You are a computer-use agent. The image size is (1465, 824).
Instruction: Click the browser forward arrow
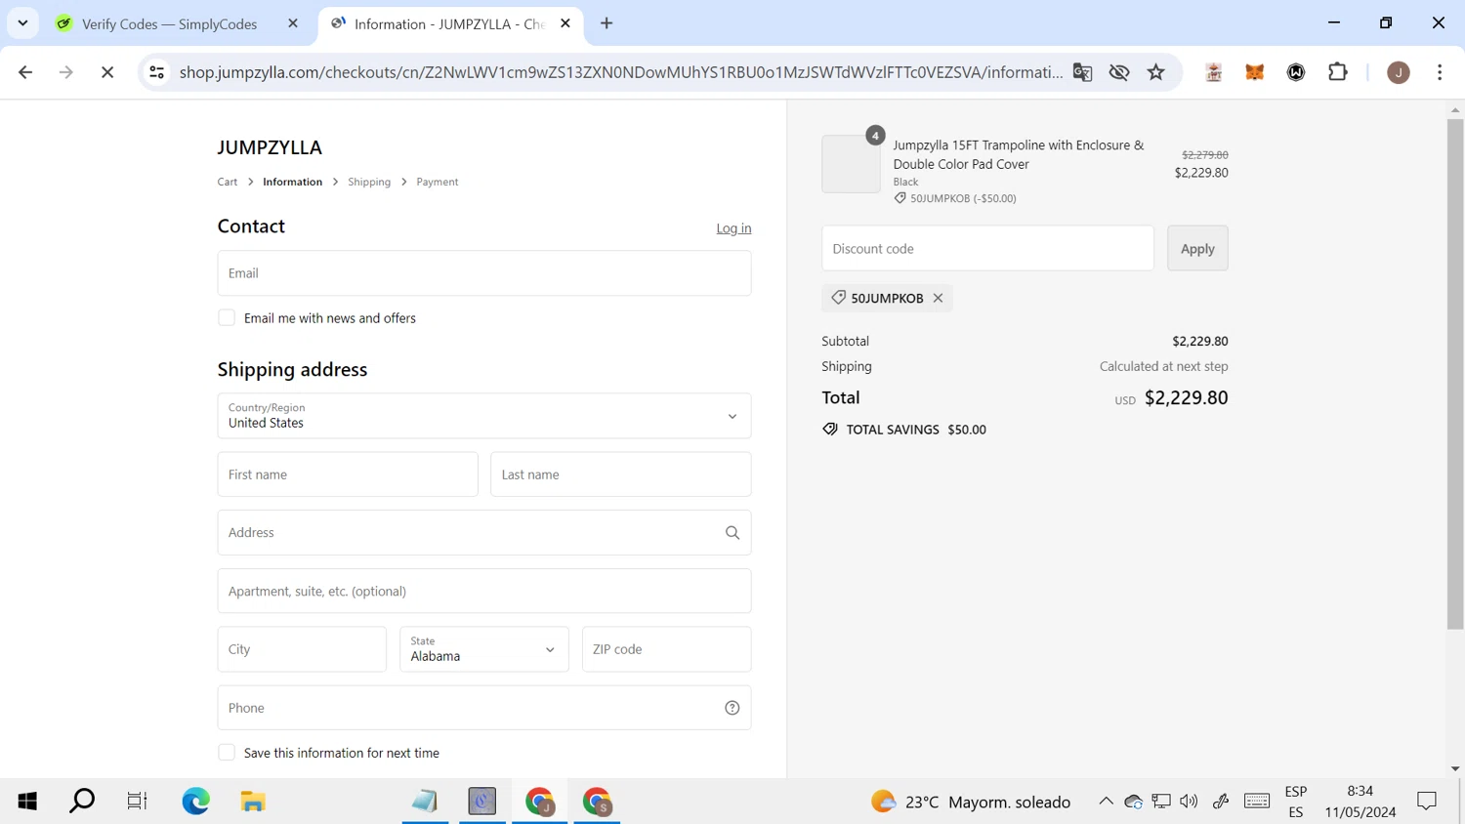(x=65, y=72)
